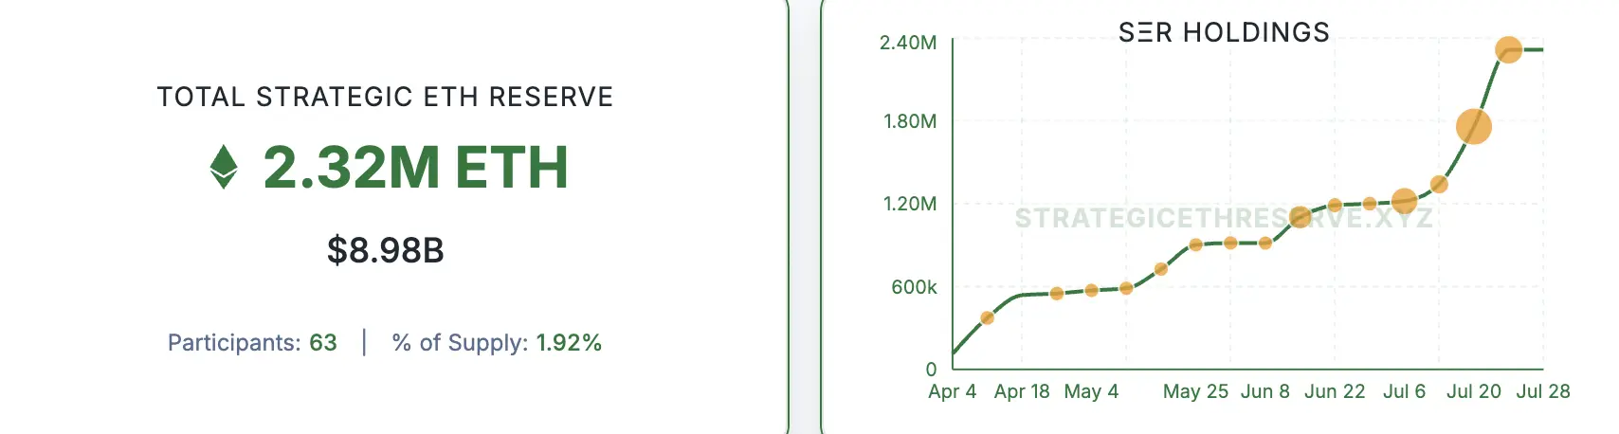1619x434 pixels.
Task: Click the Apr 18 x-axis label
Action: [x=1021, y=391]
